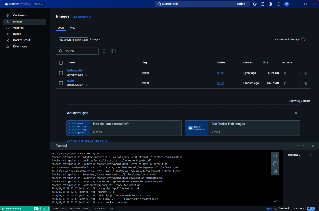This screenshot has height=211, width=319.
Task: Run the nginx image
Action: pos(285,83)
